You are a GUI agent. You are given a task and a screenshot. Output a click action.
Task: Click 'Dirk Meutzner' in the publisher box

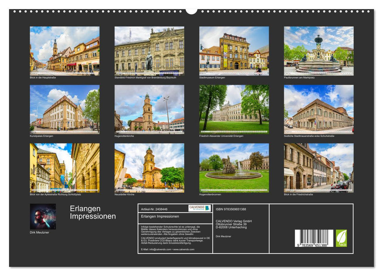(x=223, y=237)
